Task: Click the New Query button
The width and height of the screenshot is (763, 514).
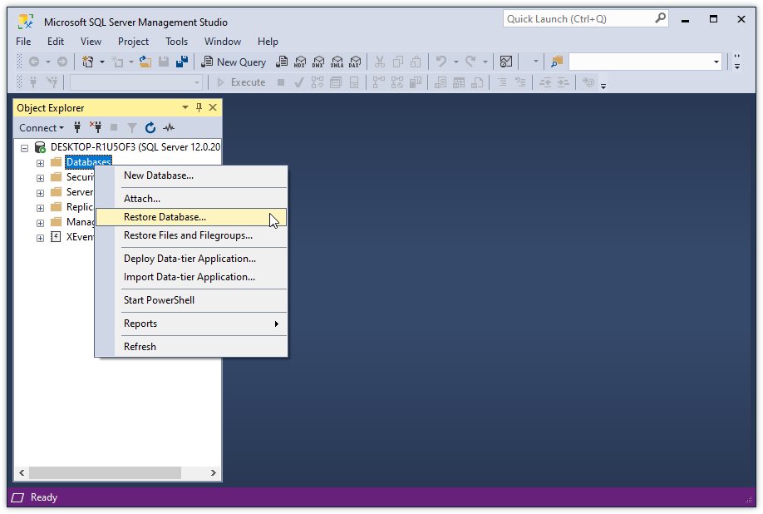Action: point(234,62)
